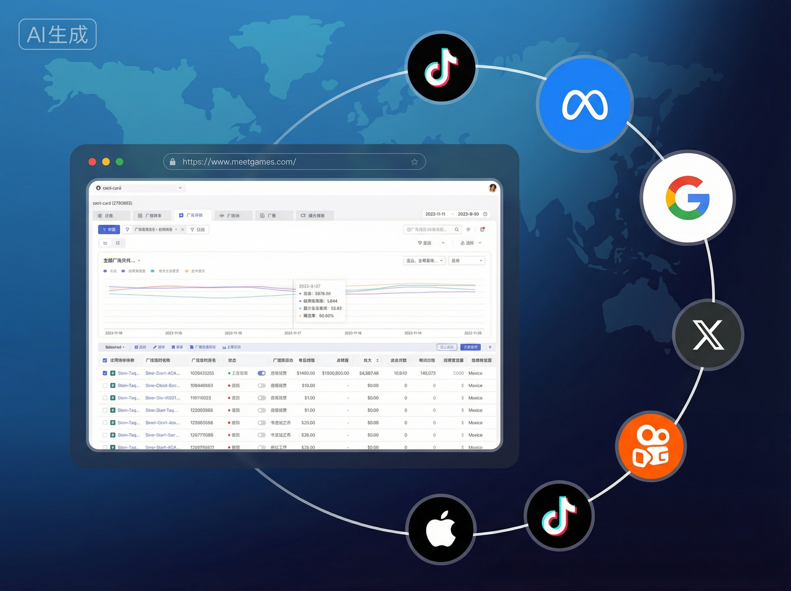Toggle on the switch in row 109440863
Image resolution: width=791 pixels, height=591 pixels.
[x=262, y=386]
